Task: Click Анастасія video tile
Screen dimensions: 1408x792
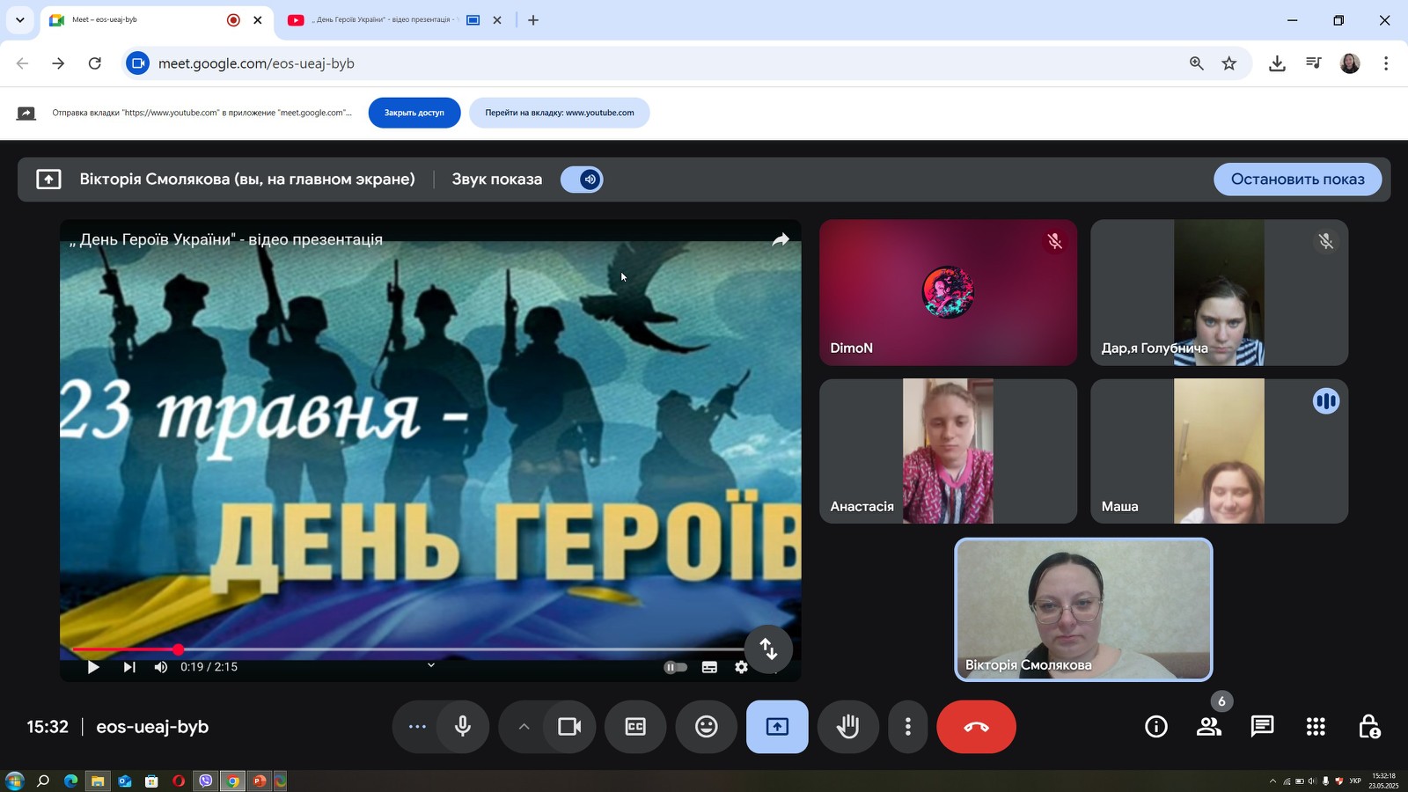Action: click(949, 451)
